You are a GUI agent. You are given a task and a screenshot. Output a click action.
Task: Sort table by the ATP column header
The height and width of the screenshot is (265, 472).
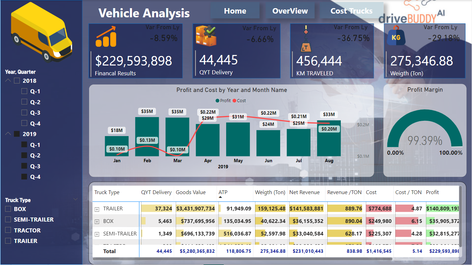(223, 192)
